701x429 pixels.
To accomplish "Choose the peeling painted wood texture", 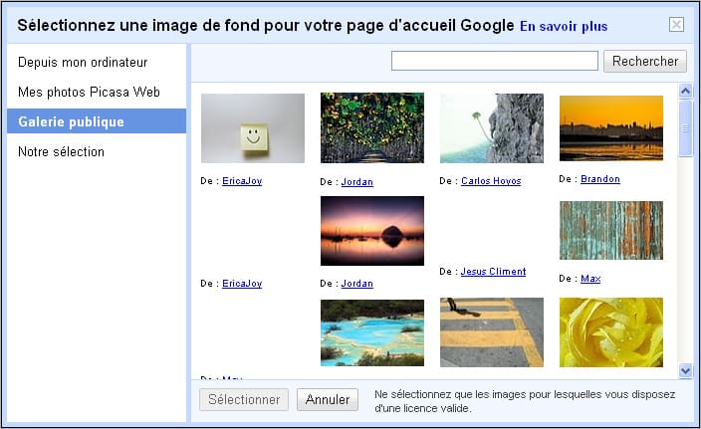I will coord(611,231).
